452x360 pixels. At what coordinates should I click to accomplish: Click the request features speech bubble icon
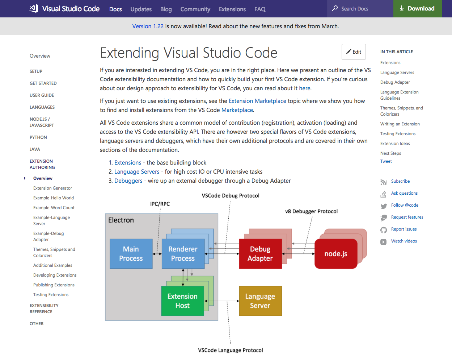coord(384,218)
